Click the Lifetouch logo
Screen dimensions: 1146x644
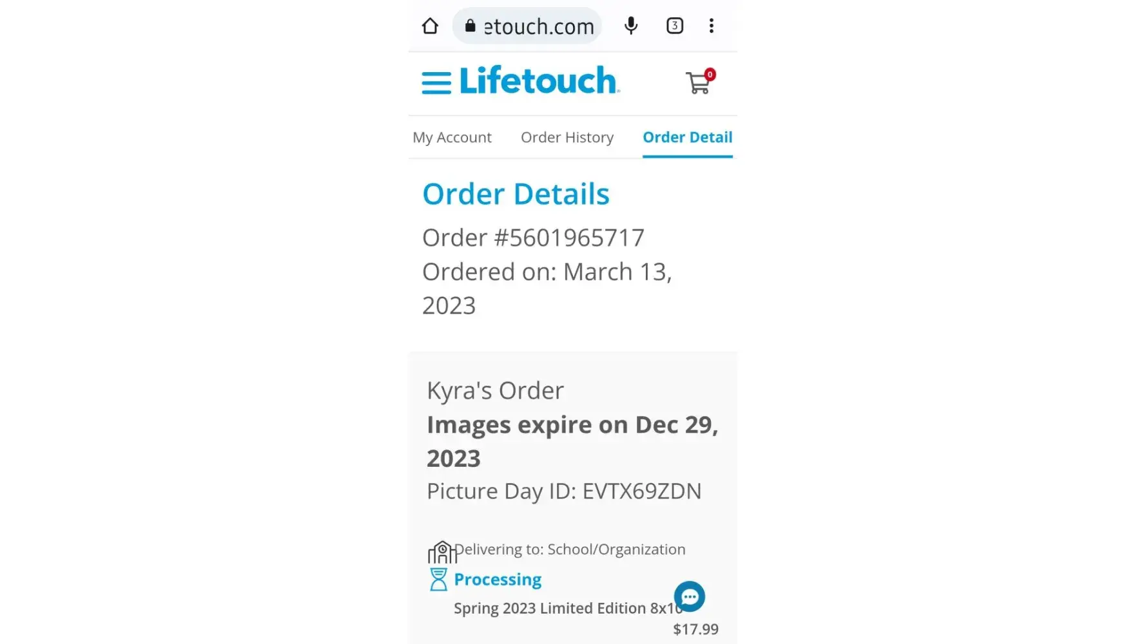pos(539,81)
